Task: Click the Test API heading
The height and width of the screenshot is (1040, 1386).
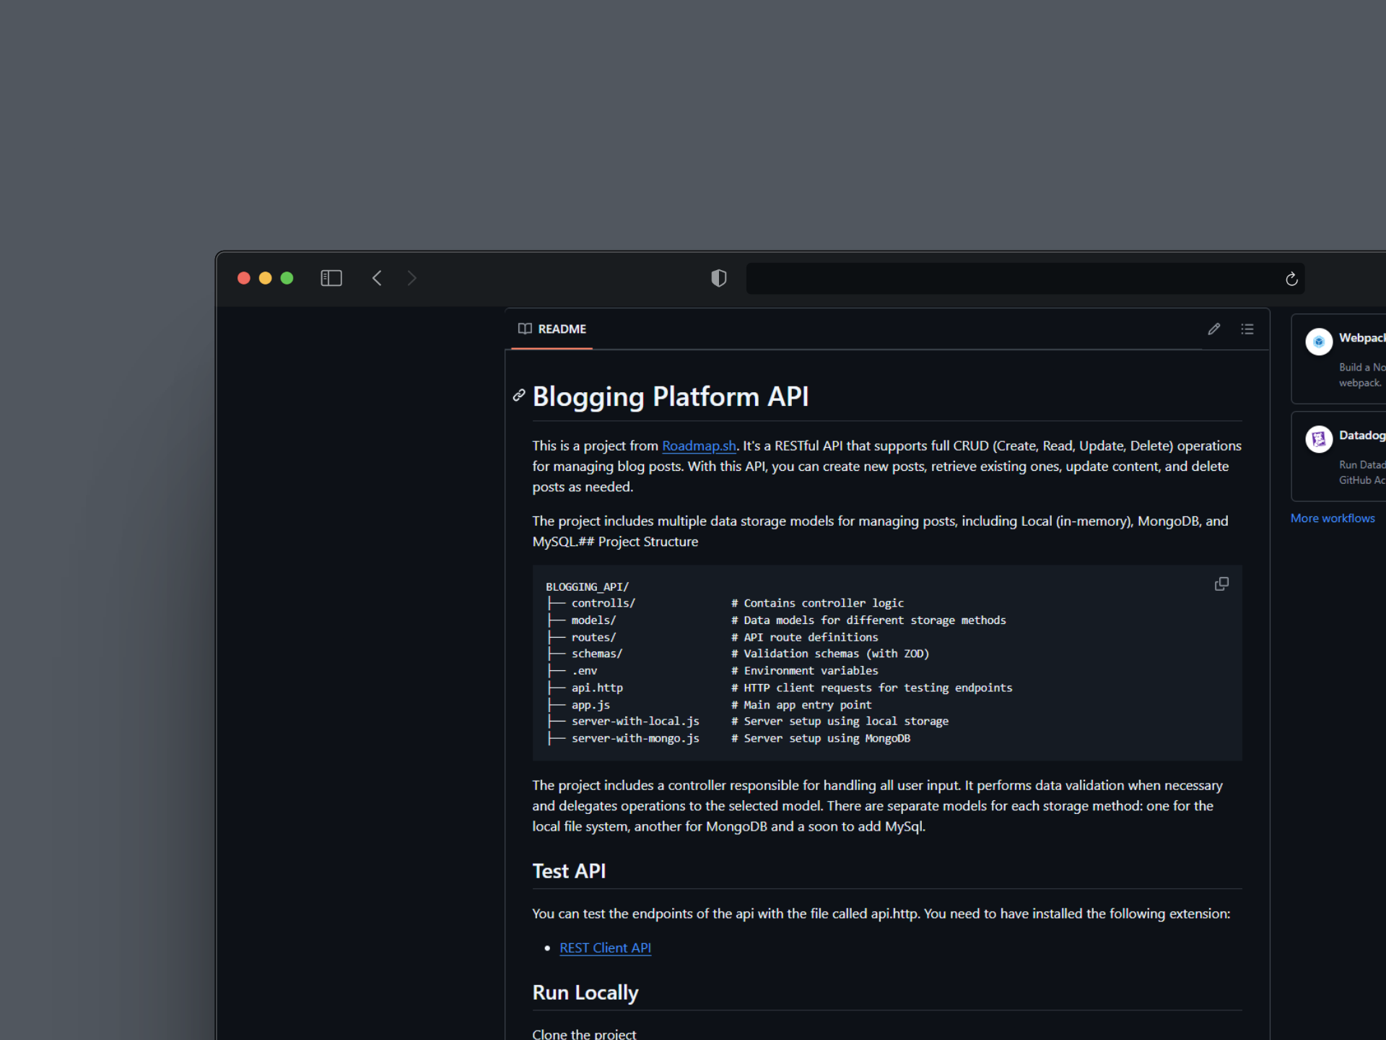Action: pyautogui.click(x=569, y=872)
